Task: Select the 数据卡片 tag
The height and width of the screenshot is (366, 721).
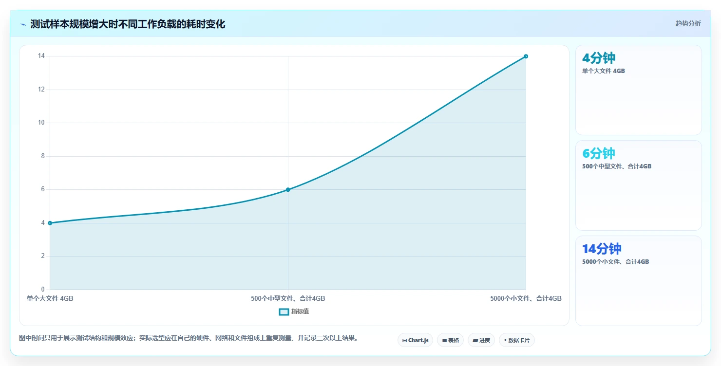Action: click(516, 340)
